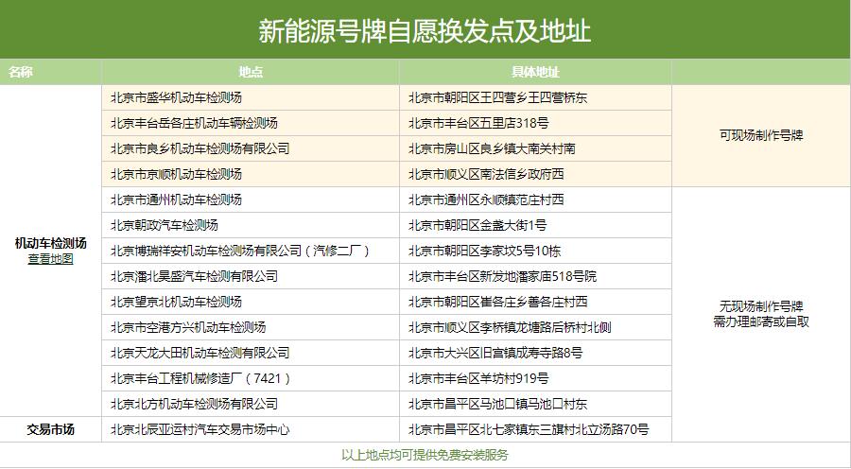Click the 地点 column header
851x469 pixels.
[x=251, y=72]
